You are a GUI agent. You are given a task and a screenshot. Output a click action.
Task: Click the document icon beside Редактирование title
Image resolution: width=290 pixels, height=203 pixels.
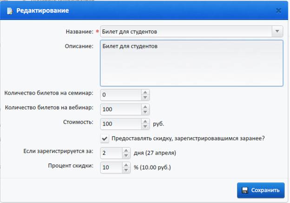tap(10, 11)
